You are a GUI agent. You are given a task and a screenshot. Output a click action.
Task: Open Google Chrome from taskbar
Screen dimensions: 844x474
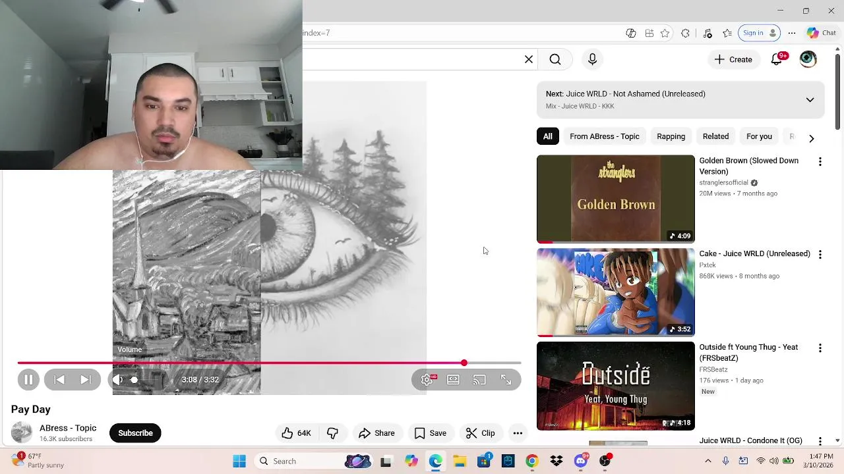[532, 461]
